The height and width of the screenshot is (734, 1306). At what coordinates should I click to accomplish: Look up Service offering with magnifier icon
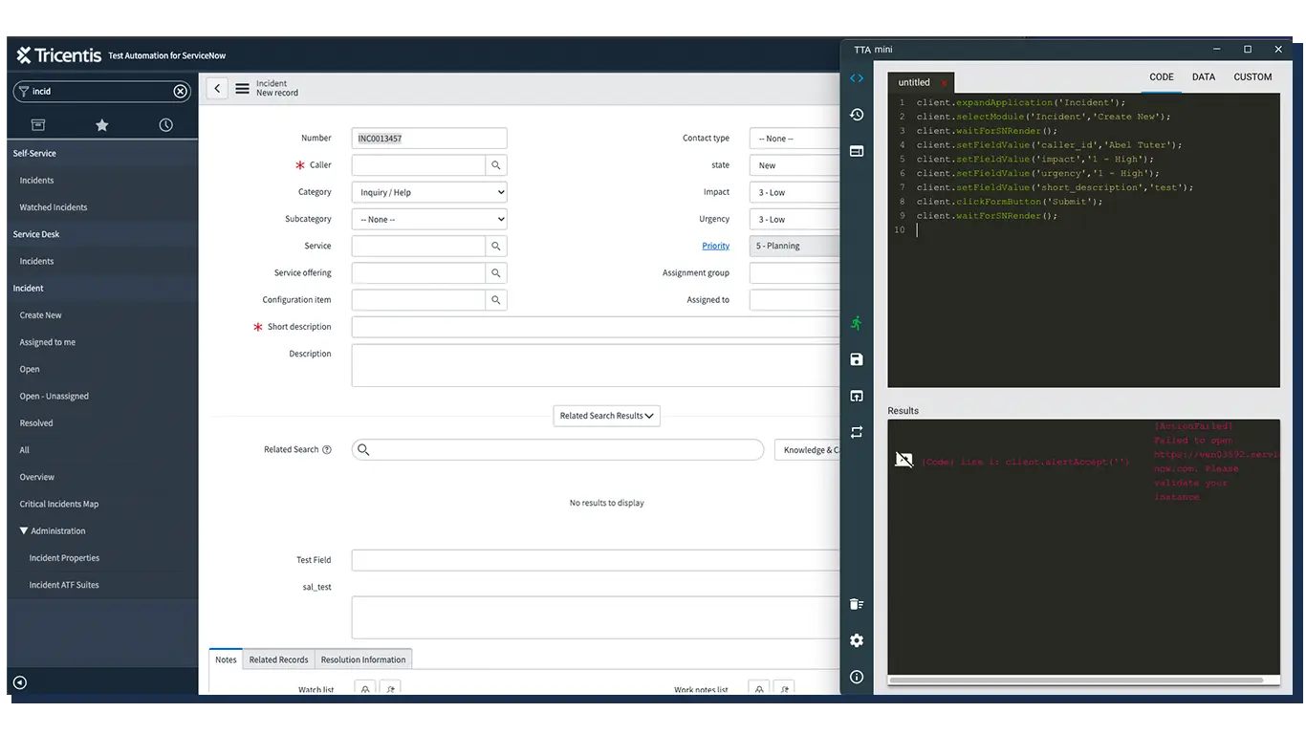(496, 272)
